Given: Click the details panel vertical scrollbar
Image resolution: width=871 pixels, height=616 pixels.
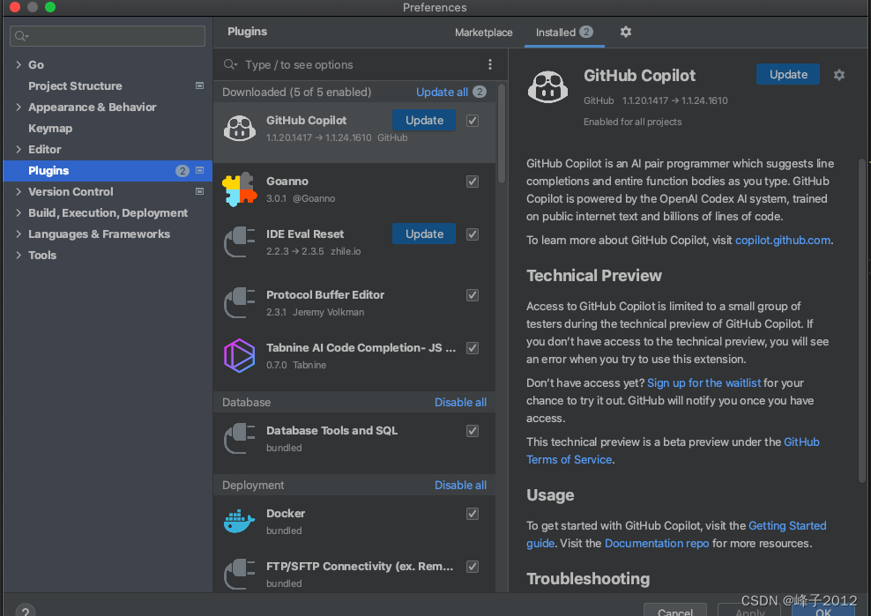Looking at the screenshot, I should [x=863, y=319].
